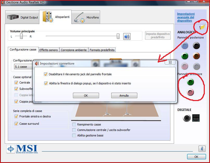Enable the Riempimento casse checkbox
210x163 pixels.
point(74,124)
